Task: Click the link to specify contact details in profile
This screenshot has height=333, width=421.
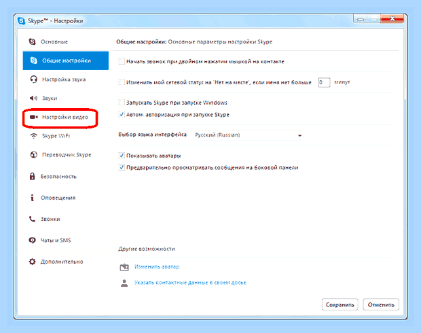Action: point(190,283)
